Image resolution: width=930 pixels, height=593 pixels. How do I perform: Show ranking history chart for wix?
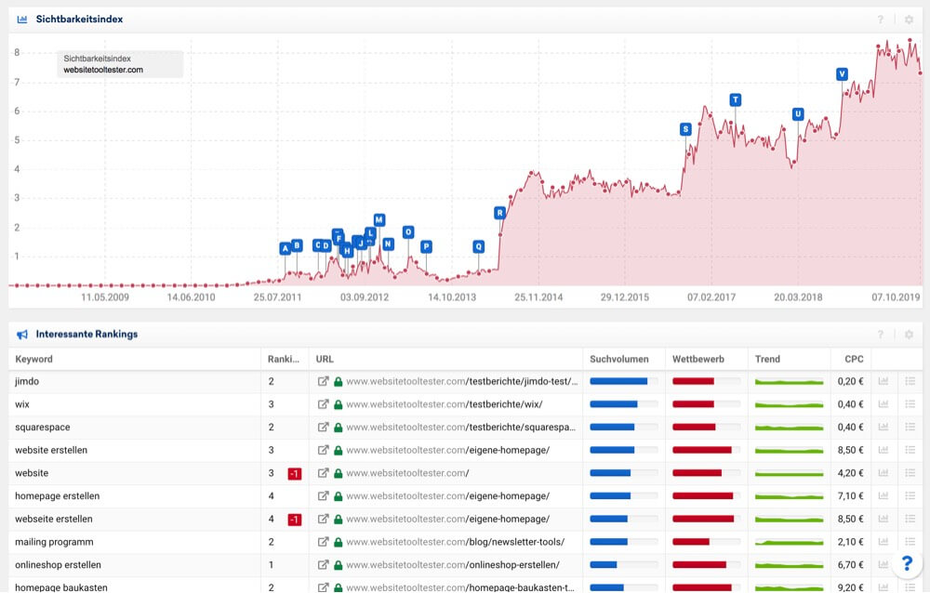click(883, 404)
